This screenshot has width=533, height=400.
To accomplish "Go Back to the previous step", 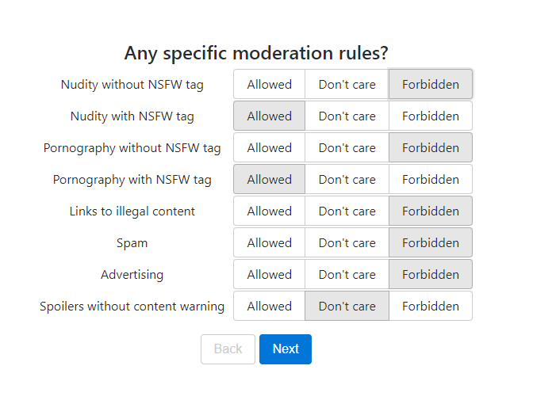I will coord(228,349).
